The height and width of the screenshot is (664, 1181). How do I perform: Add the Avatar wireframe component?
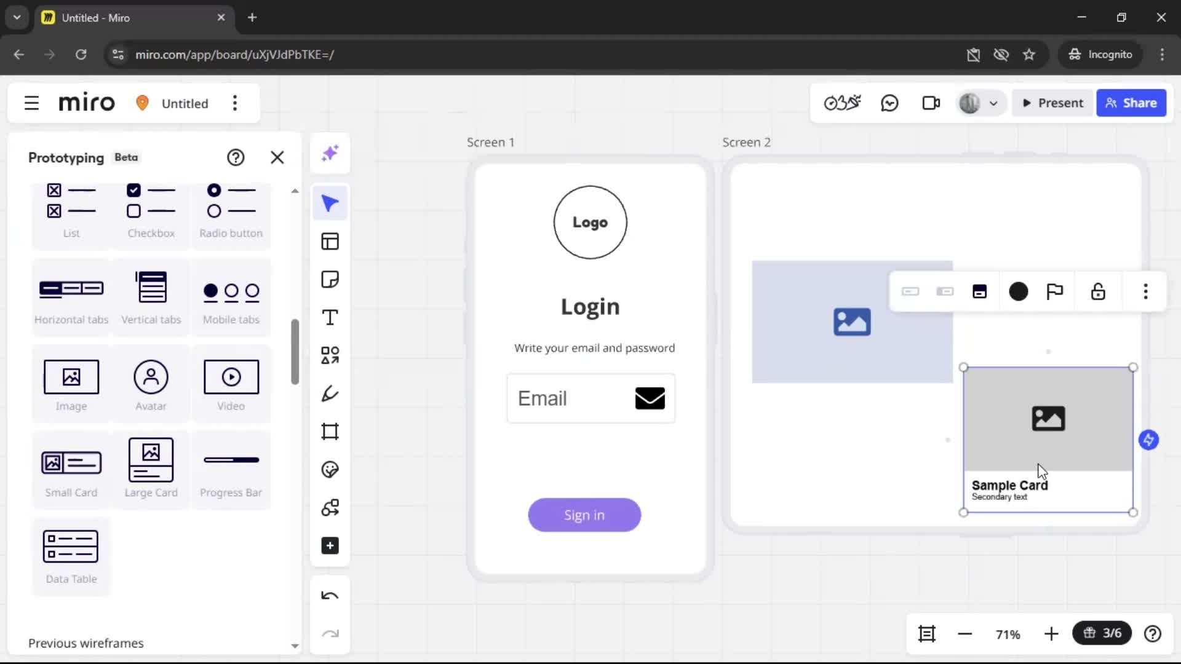pyautogui.click(x=151, y=384)
